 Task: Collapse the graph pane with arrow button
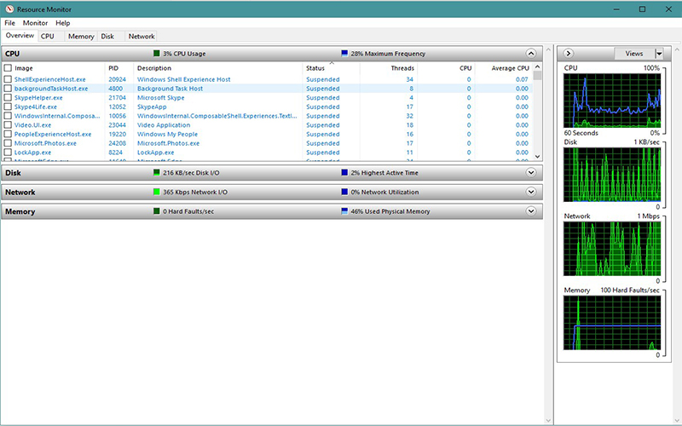coord(568,54)
